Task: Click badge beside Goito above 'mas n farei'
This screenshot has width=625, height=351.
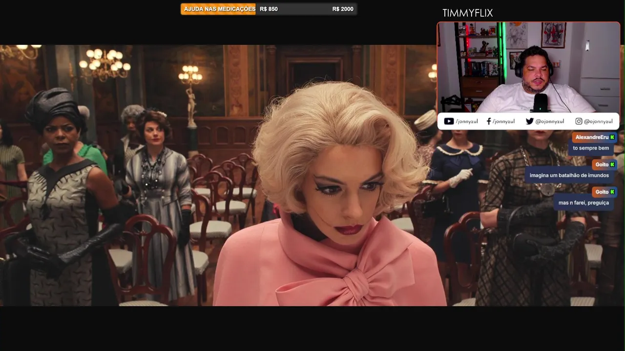Action: [x=612, y=192]
